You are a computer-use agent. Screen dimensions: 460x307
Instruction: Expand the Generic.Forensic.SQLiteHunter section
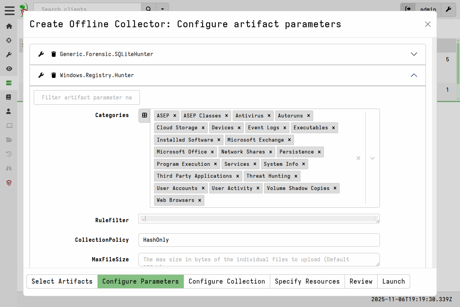414,54
